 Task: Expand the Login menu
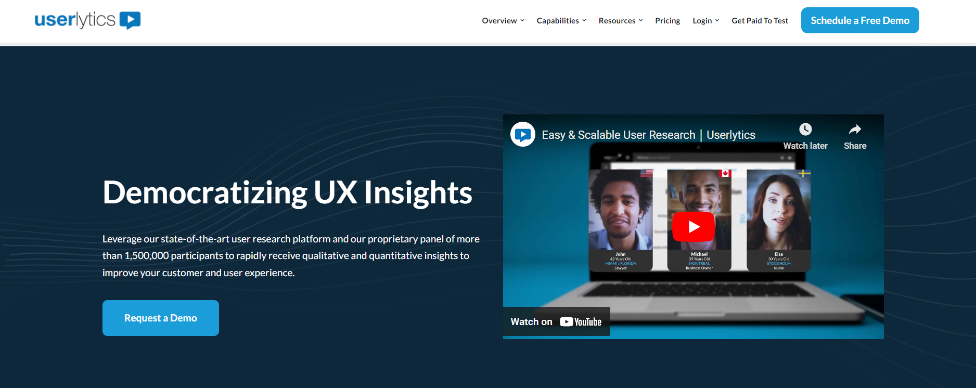(x=706, y=21)
